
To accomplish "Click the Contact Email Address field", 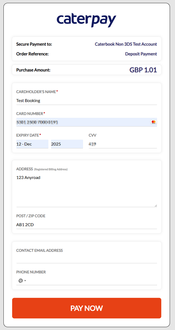I will (87, 259).
